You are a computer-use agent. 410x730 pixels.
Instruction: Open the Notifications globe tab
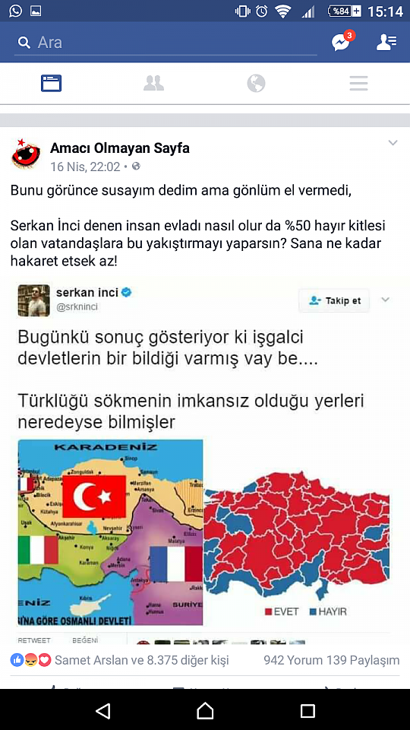pyautogui.click(x=256, y=84)
